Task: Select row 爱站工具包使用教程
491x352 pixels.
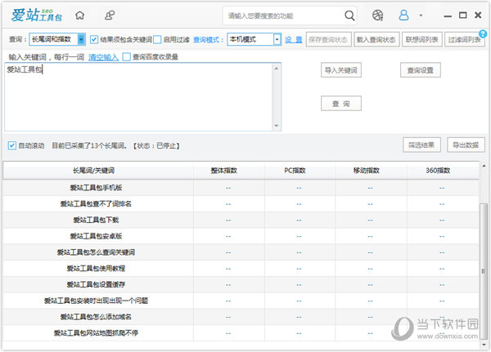Action: tap(241, 268)
